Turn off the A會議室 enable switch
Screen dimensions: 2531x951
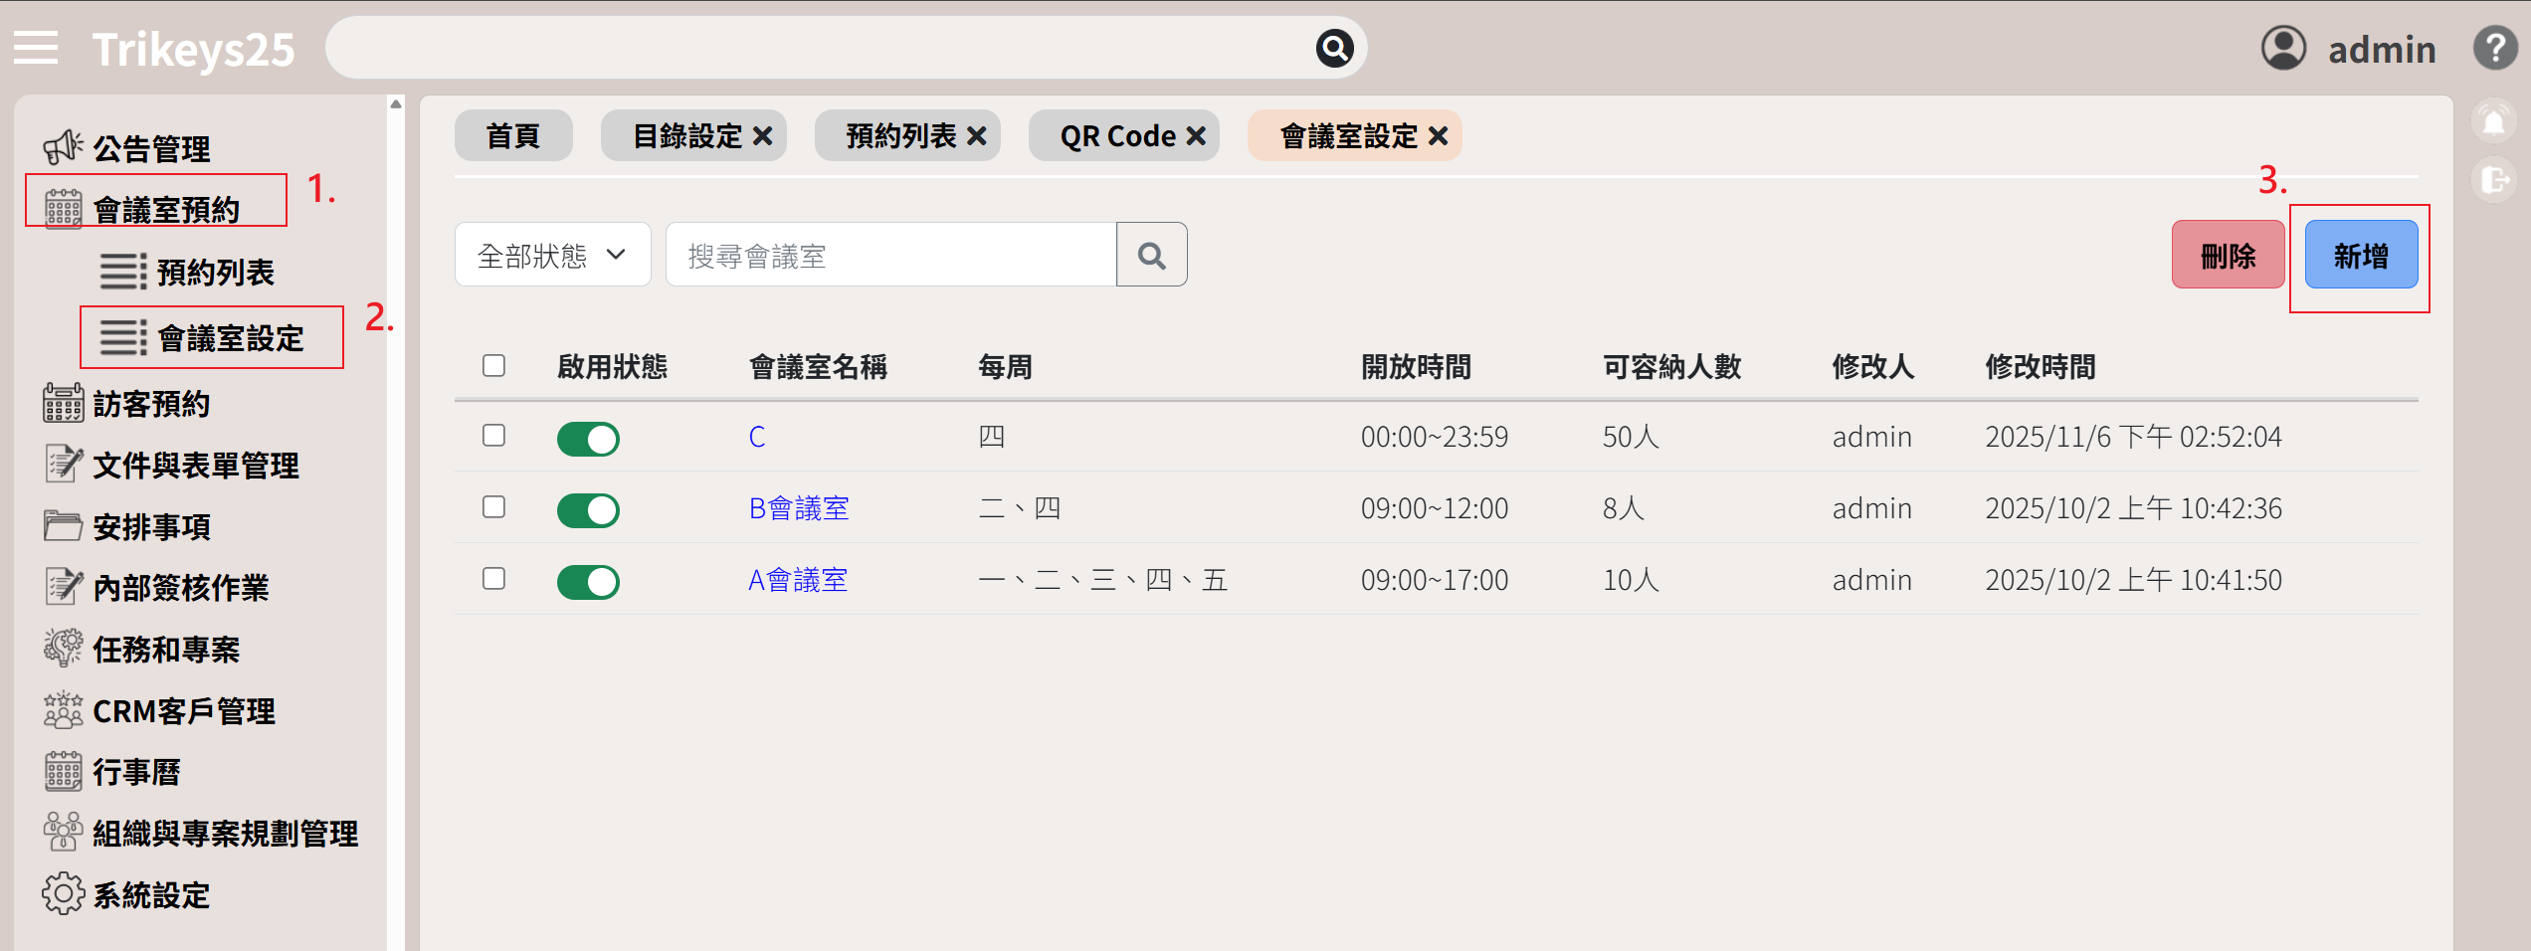[588, 582]
